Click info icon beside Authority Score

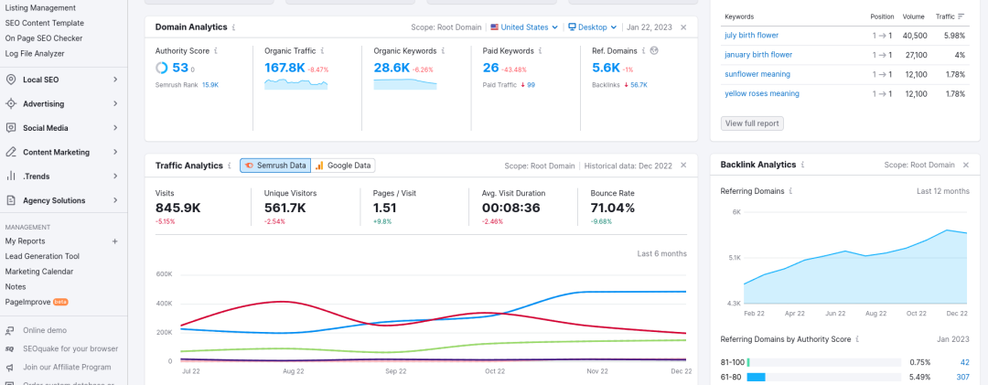tap(216, 50)
